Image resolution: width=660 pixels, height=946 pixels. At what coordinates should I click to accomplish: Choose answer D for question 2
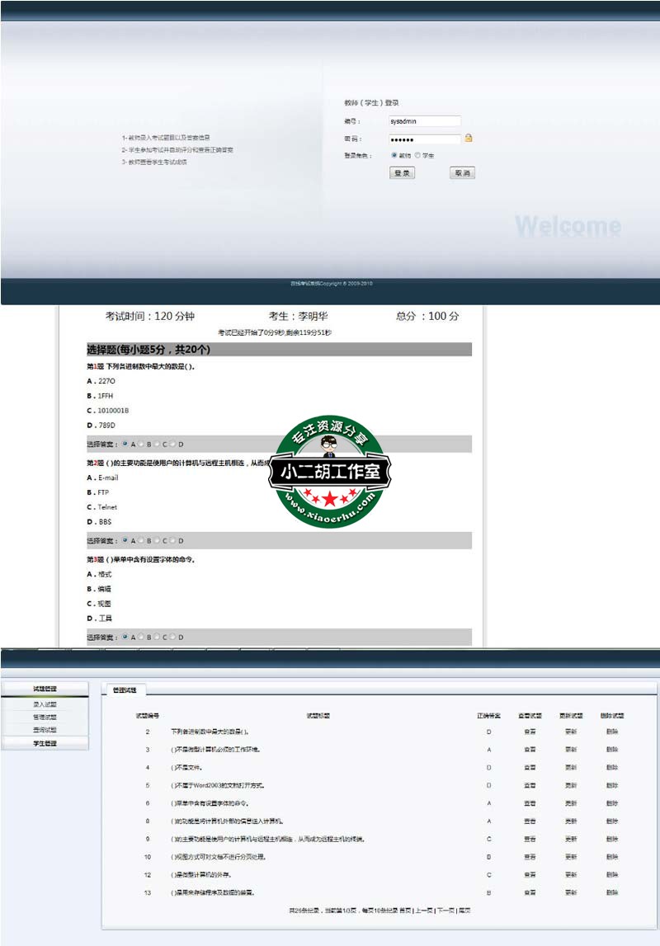click(x=174, y=541)
